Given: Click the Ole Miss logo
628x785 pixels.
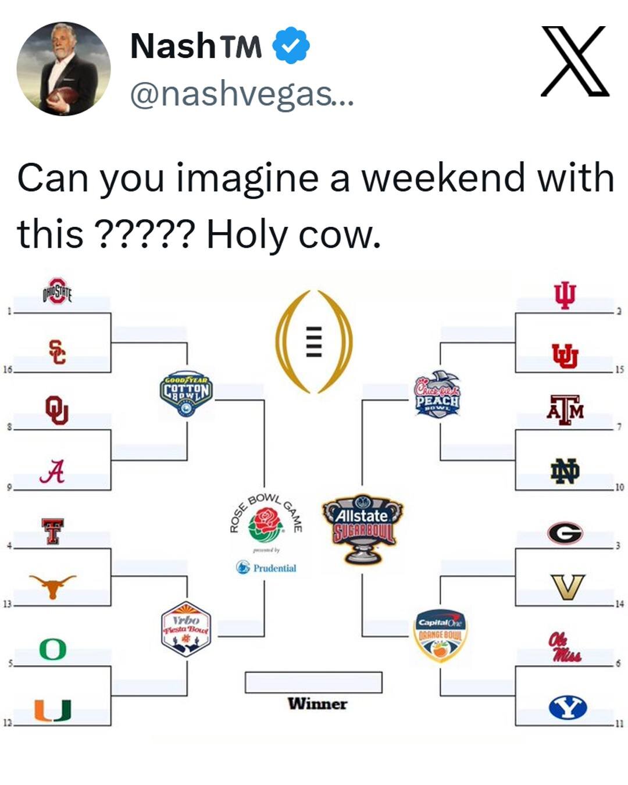Looking at the screenshot, I should (564, 647).
